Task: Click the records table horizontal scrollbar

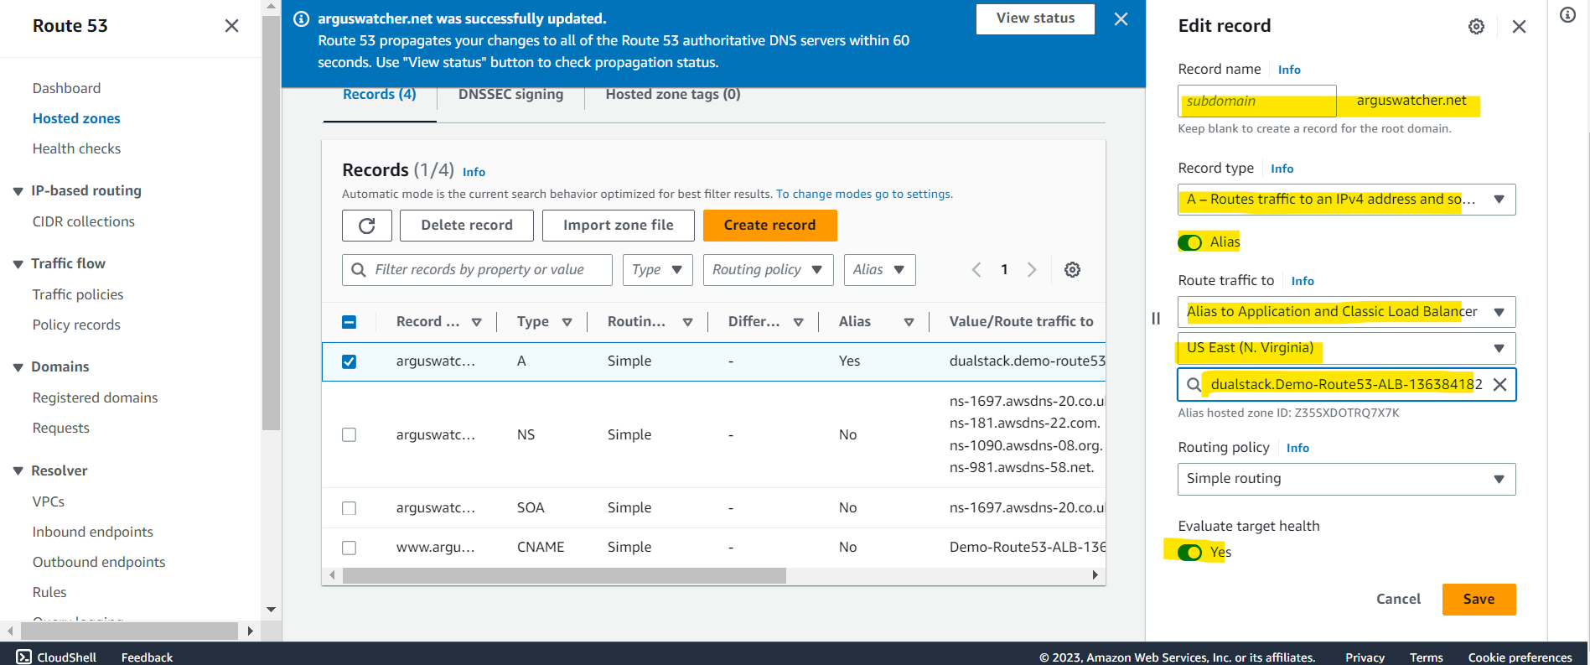Action: click(564, 575)
